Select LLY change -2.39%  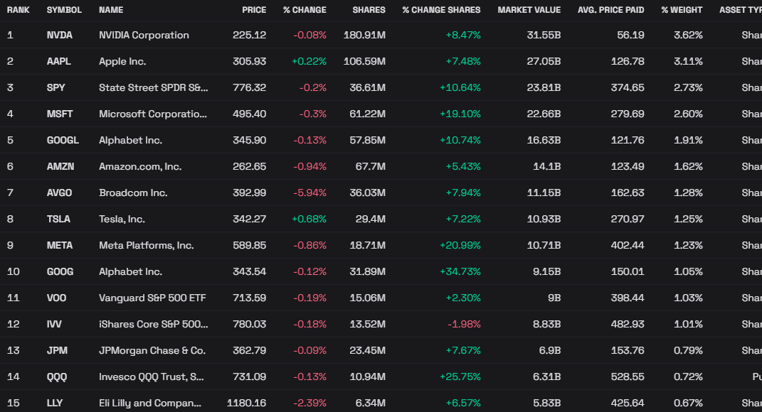309,402
